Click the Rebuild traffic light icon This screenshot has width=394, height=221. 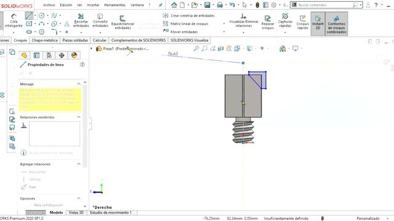(257, 5)
